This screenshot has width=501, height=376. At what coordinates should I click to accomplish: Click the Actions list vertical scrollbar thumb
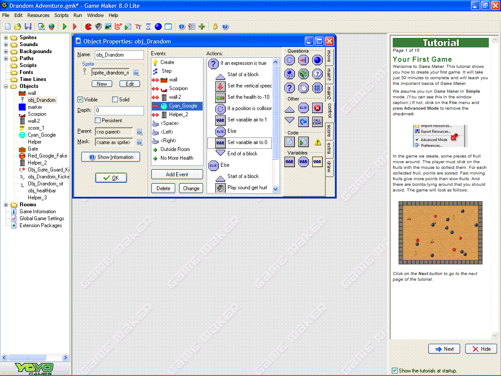coord(276,113)
